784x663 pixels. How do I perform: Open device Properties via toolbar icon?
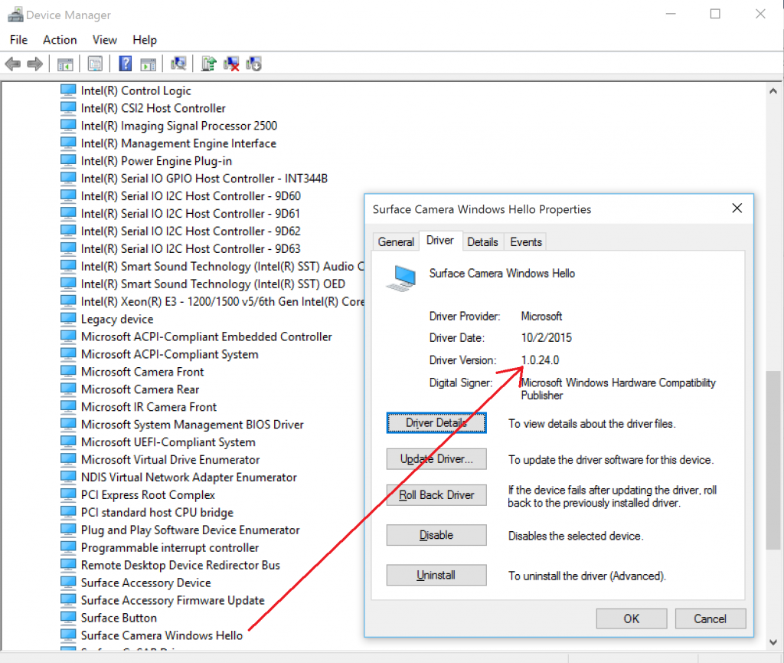coord(95,64)
